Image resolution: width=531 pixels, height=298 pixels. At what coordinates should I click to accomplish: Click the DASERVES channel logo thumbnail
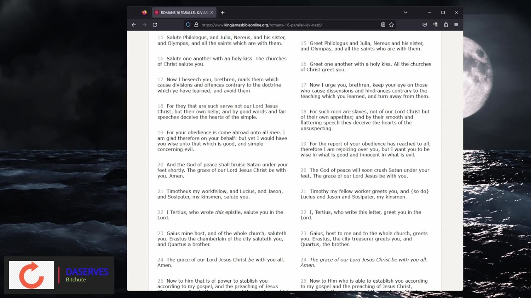click(x=32, y=275)
